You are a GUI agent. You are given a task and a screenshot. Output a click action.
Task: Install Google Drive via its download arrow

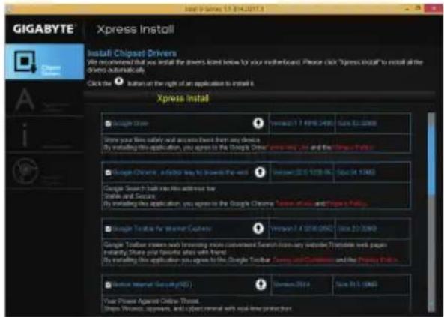point(258,123)
